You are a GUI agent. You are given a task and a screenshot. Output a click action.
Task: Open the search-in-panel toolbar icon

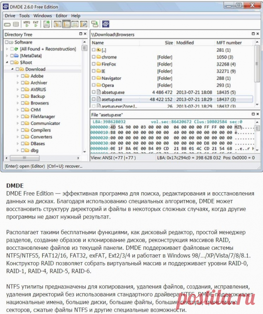click(84, 24)
